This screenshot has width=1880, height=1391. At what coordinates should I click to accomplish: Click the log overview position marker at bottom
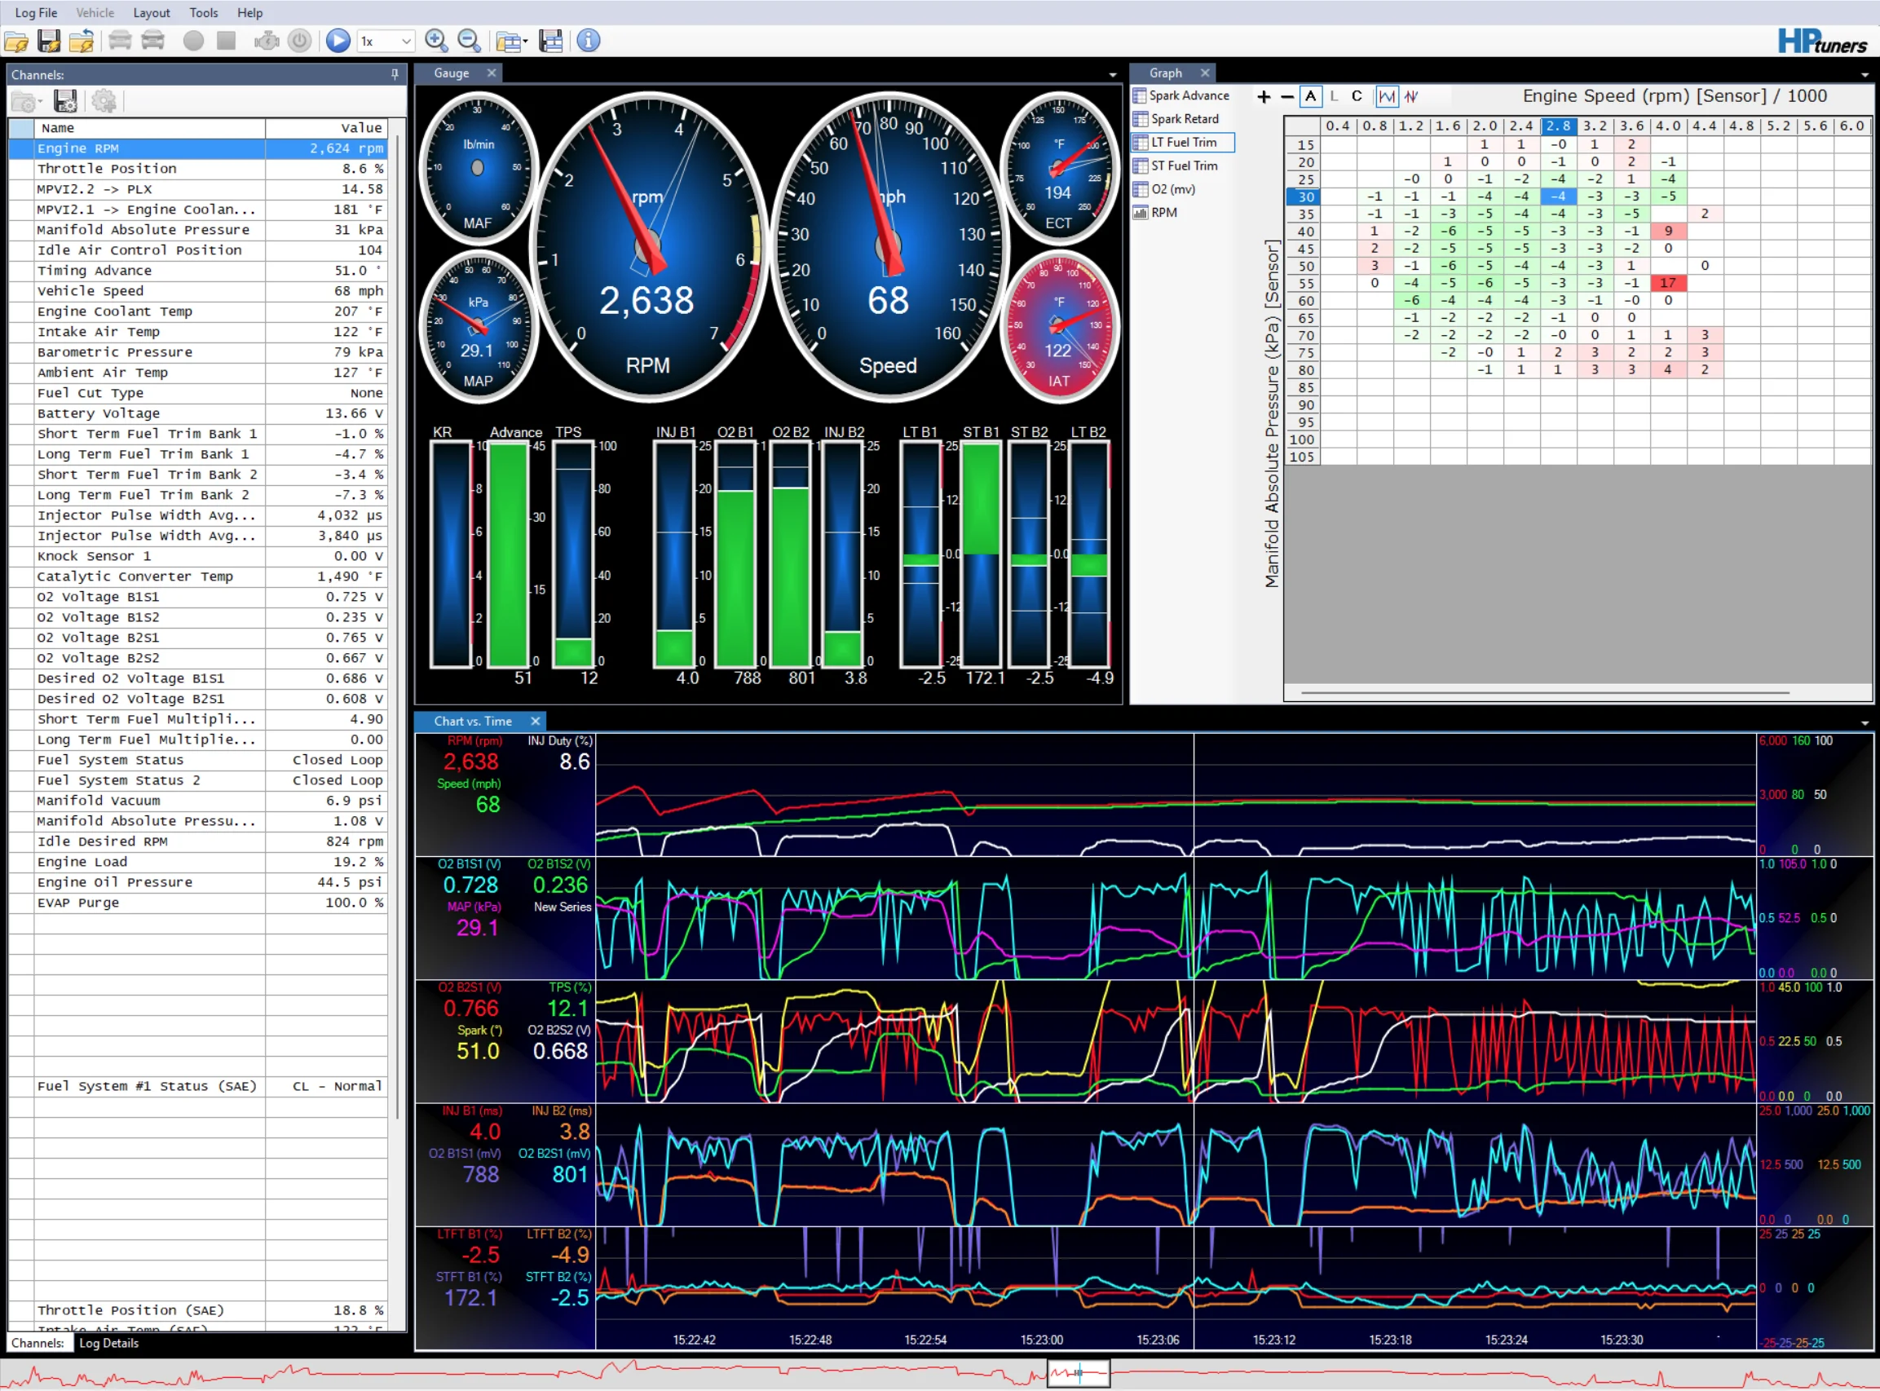point(1079,1373)
